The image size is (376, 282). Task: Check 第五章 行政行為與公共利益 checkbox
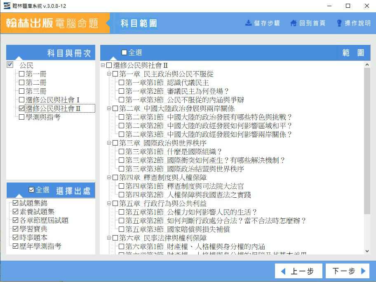[115, 203]
